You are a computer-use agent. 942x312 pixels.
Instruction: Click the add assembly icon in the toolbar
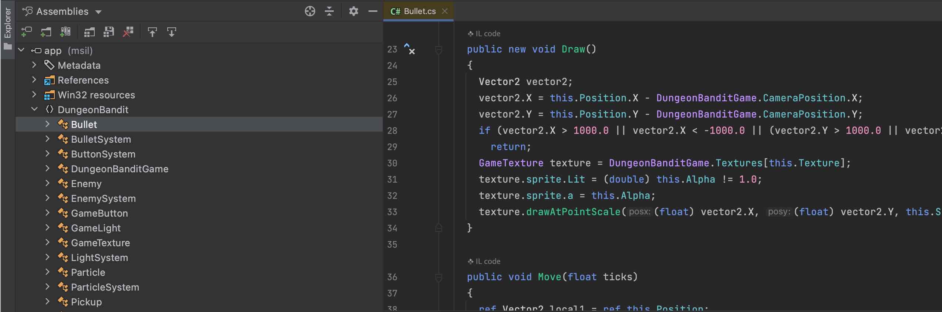pyautogui.click(x=26, y=32)
